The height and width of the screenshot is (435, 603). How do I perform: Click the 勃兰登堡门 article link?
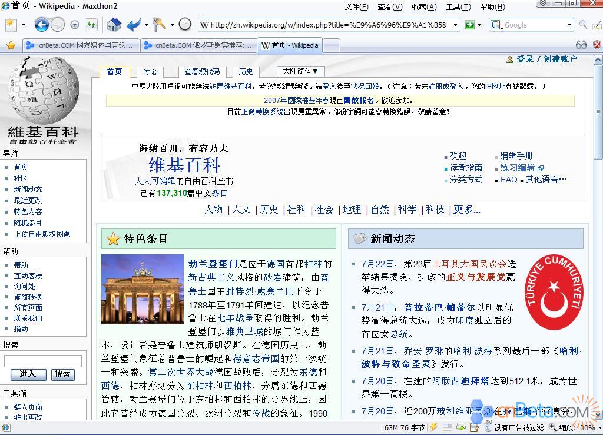tap(213, 264)
